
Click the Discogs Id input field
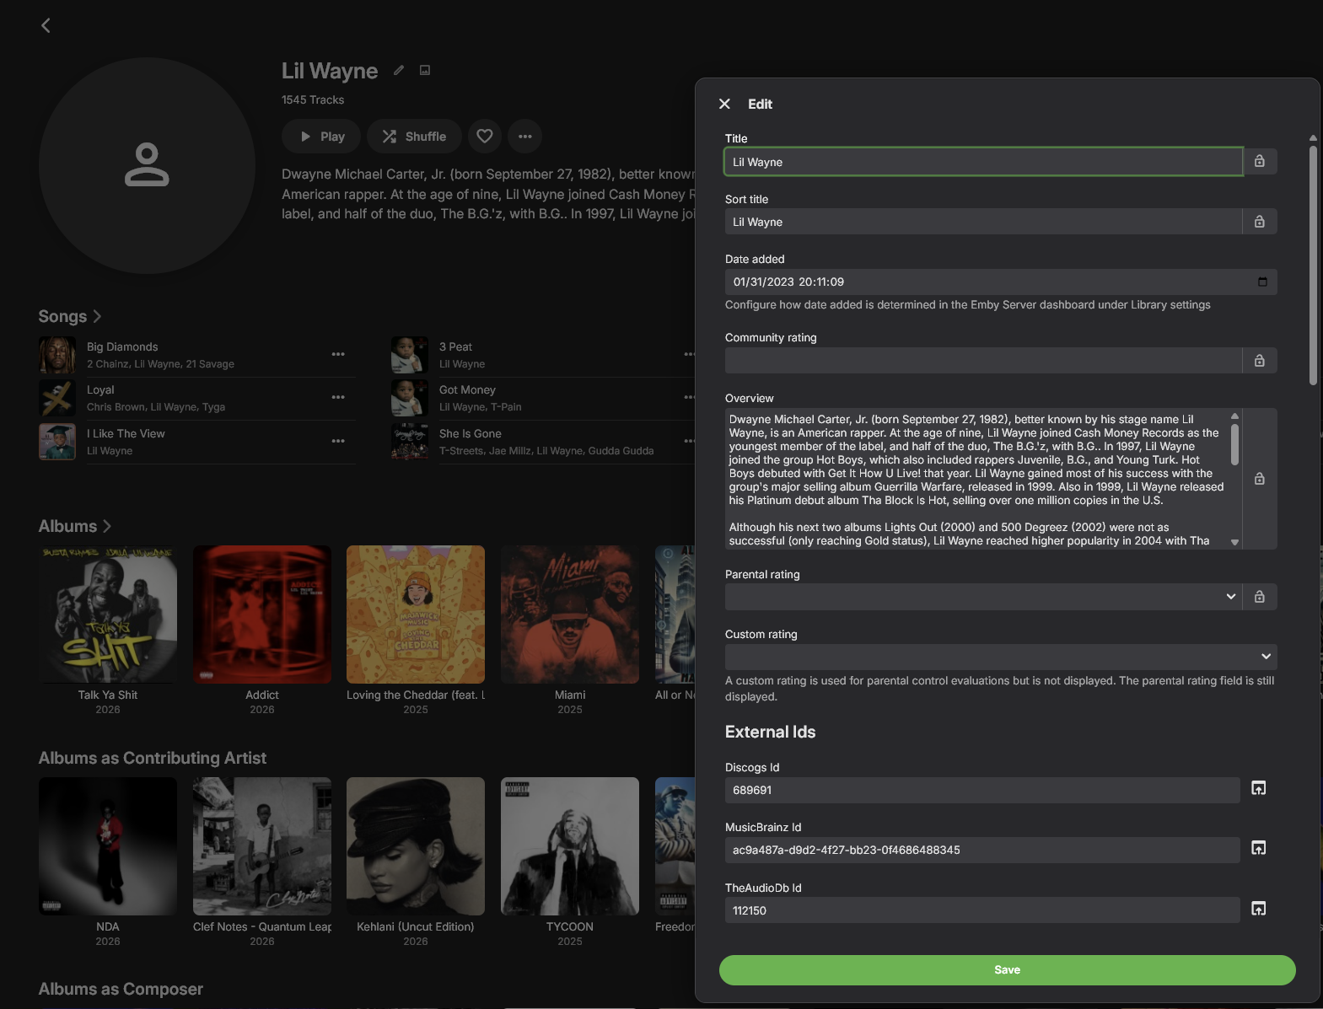point(982,790)
